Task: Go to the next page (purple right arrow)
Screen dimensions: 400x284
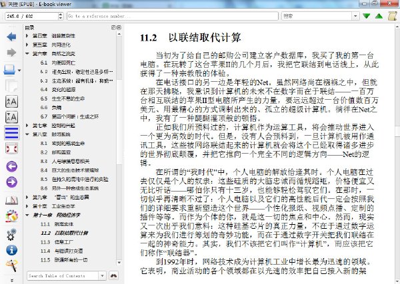Action: (x=11, y=182)
